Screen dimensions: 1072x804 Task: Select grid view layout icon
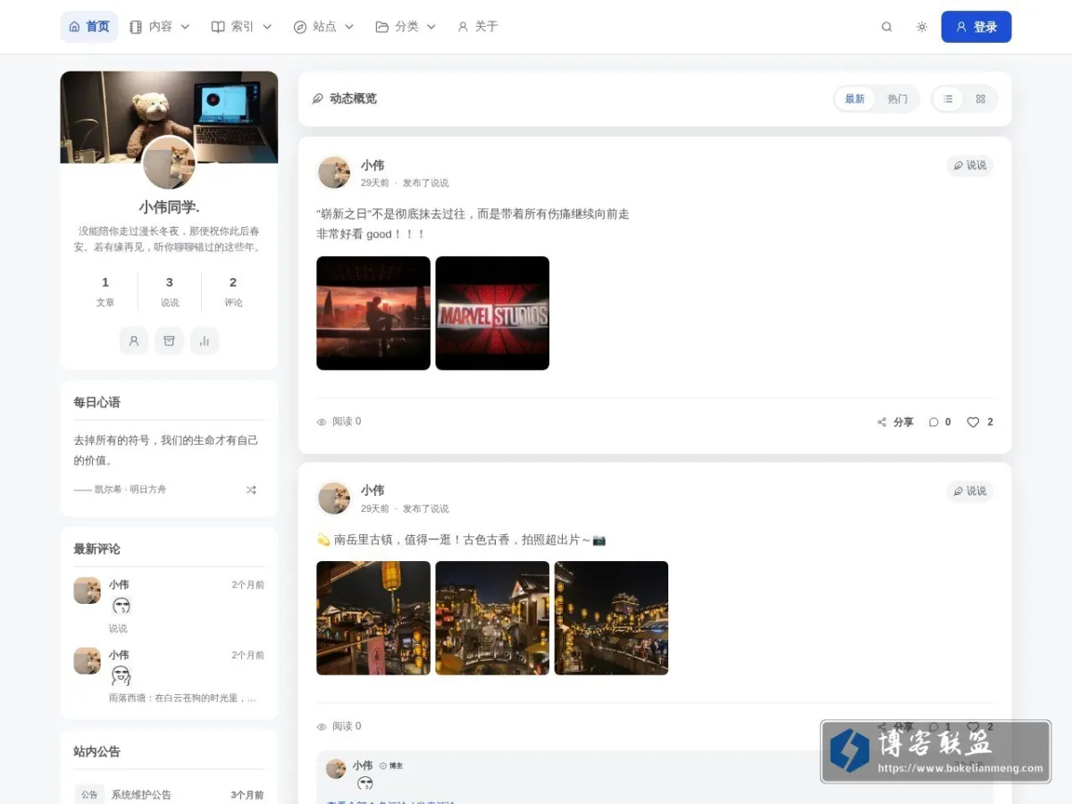(x=980, y=99)
